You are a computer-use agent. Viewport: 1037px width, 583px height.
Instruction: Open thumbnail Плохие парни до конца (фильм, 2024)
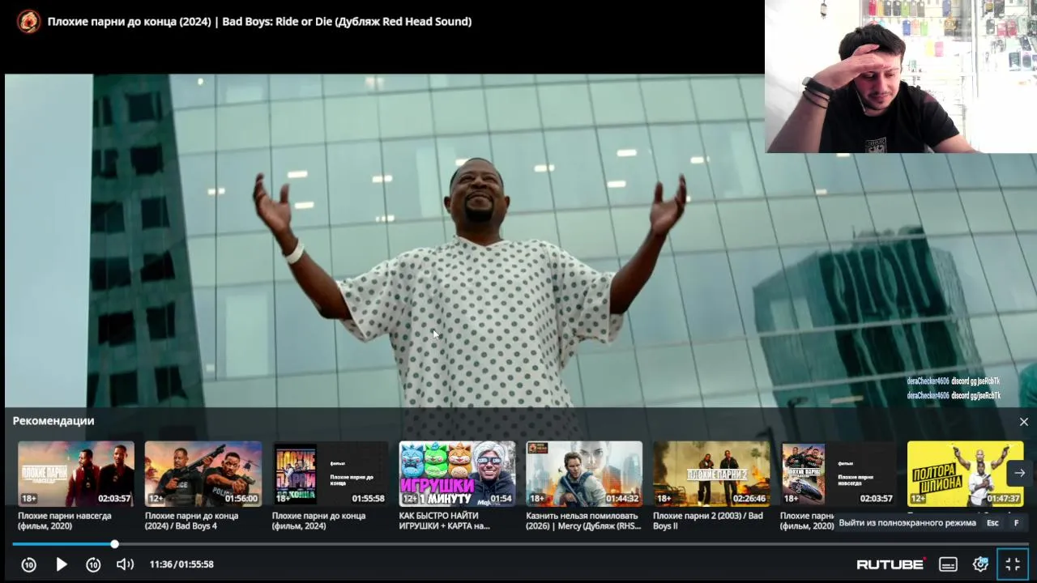331,474
